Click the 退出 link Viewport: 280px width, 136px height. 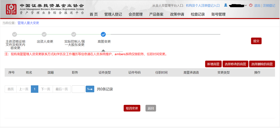257,5
